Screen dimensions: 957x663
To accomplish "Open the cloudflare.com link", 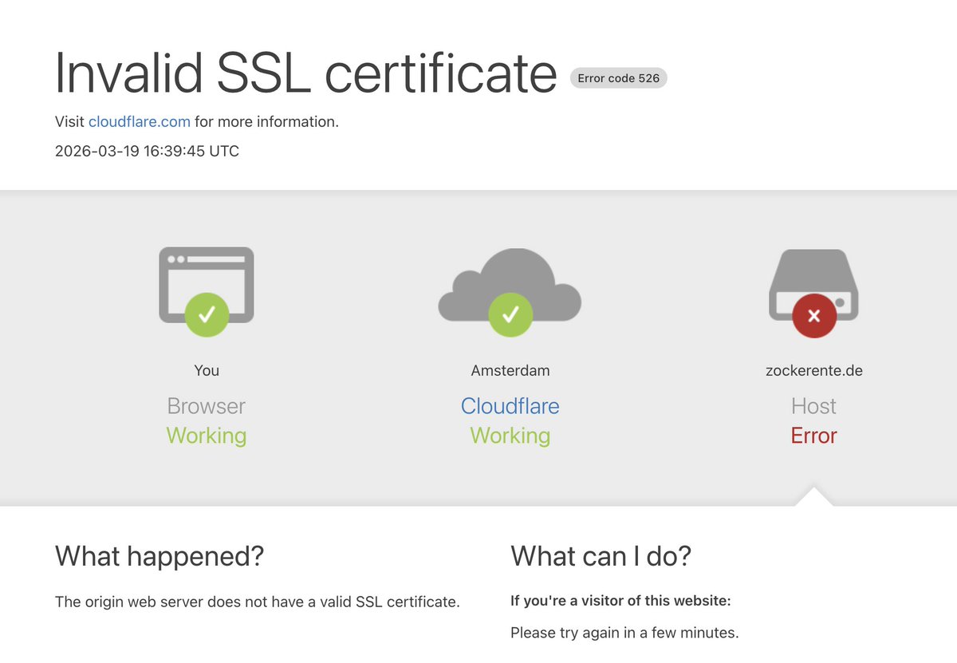I will pyautogui.click(x=140, y=122).
